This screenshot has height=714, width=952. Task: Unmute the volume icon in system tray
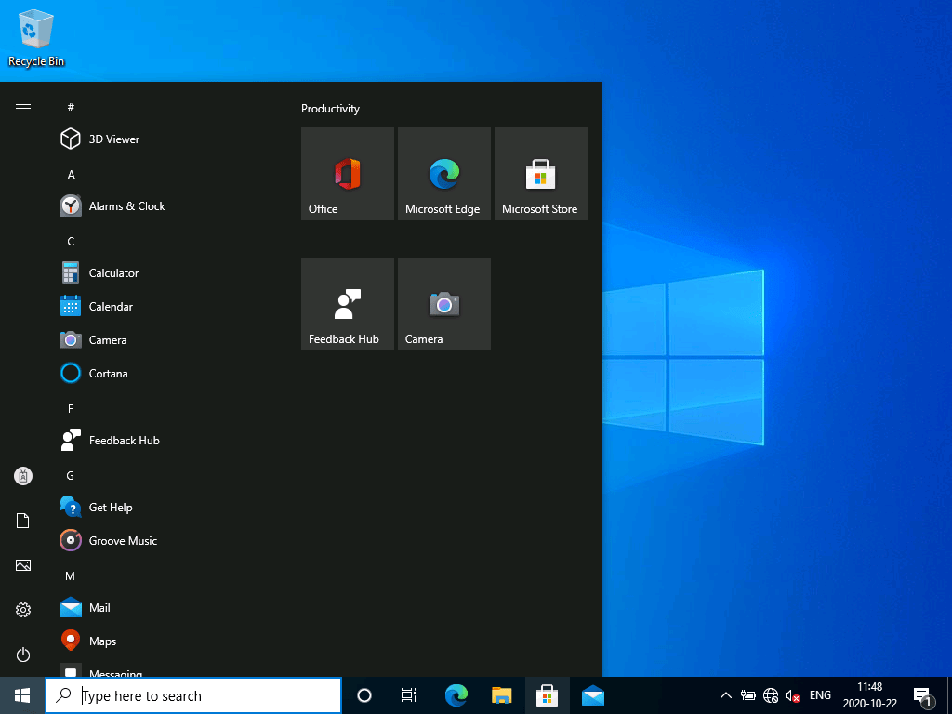coord(793,695)
